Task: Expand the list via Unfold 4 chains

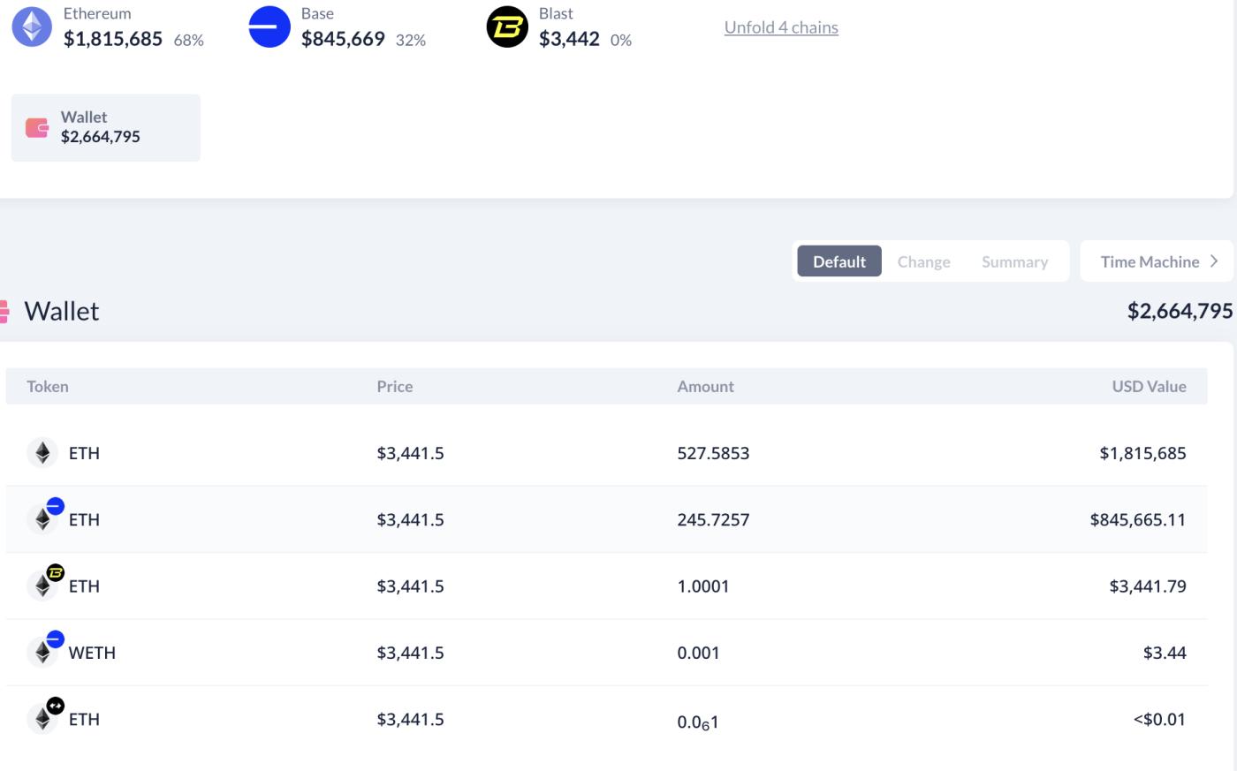Action: point(781,27)
